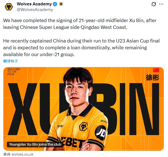Click the 徐彬 Chinese name in the image
Screen dimensions: 168x157
152,78
